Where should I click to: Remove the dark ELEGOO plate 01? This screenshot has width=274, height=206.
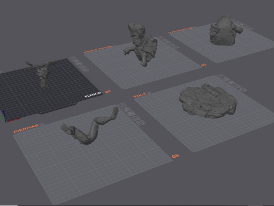(x=72, y=58)
